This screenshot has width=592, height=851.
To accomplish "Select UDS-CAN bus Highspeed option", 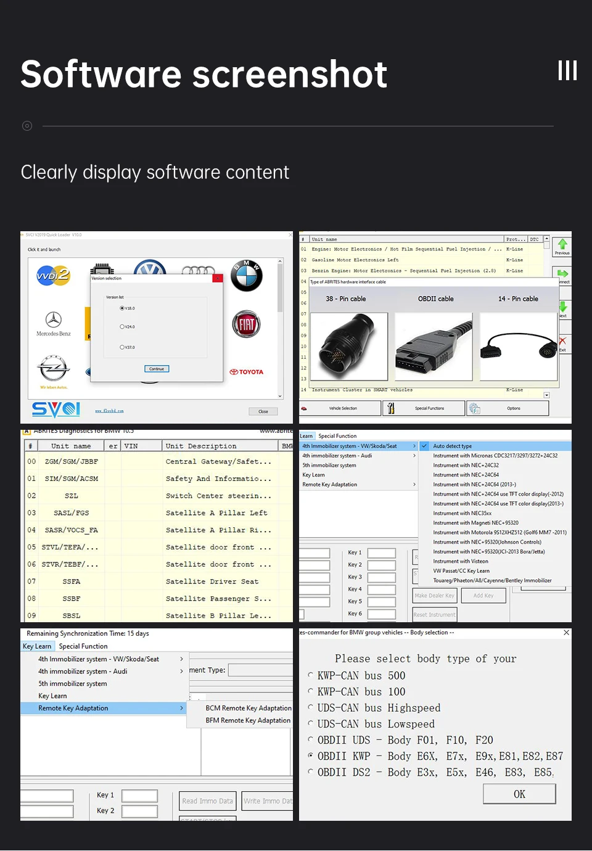I will coord(310,707).
